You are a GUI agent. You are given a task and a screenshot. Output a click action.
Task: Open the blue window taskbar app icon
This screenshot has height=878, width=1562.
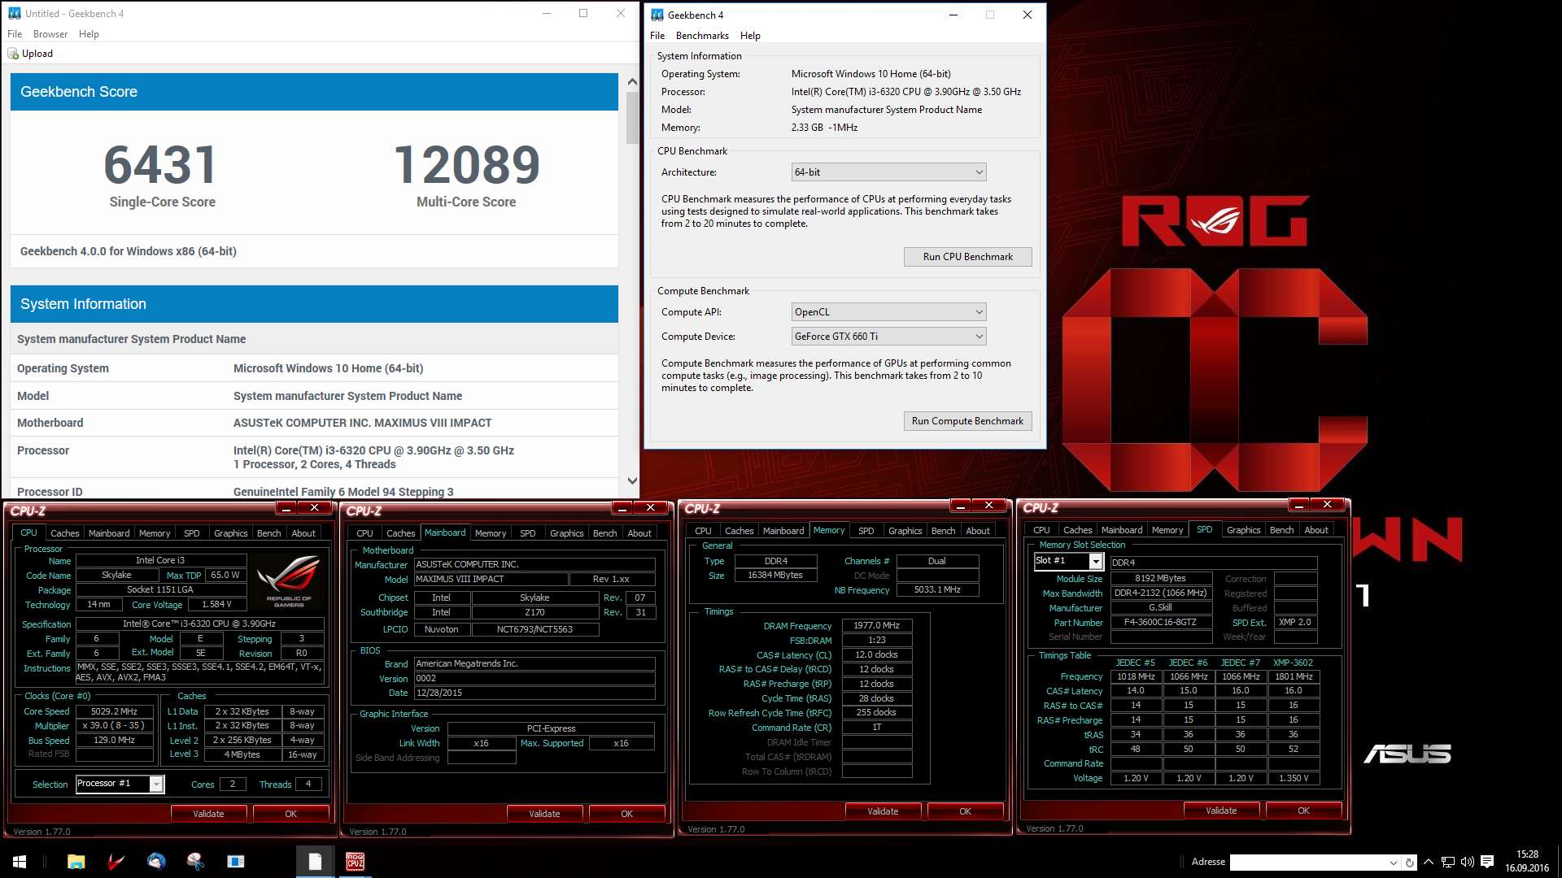click(x=236, y=861)
